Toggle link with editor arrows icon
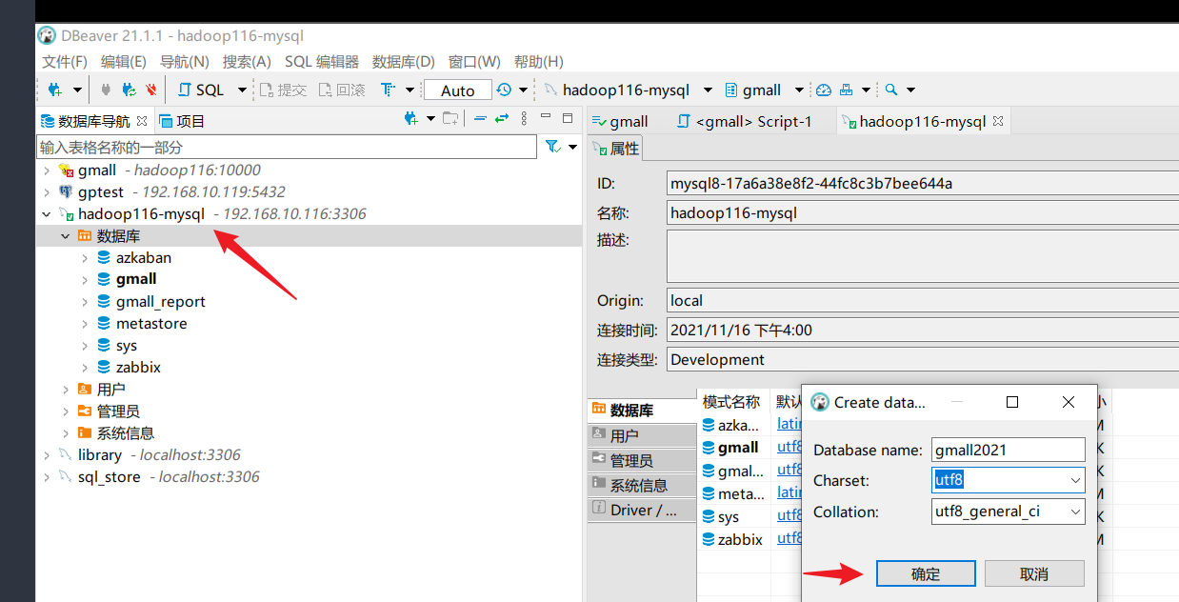Screen dimensions: 1179x602 point(502,119)
